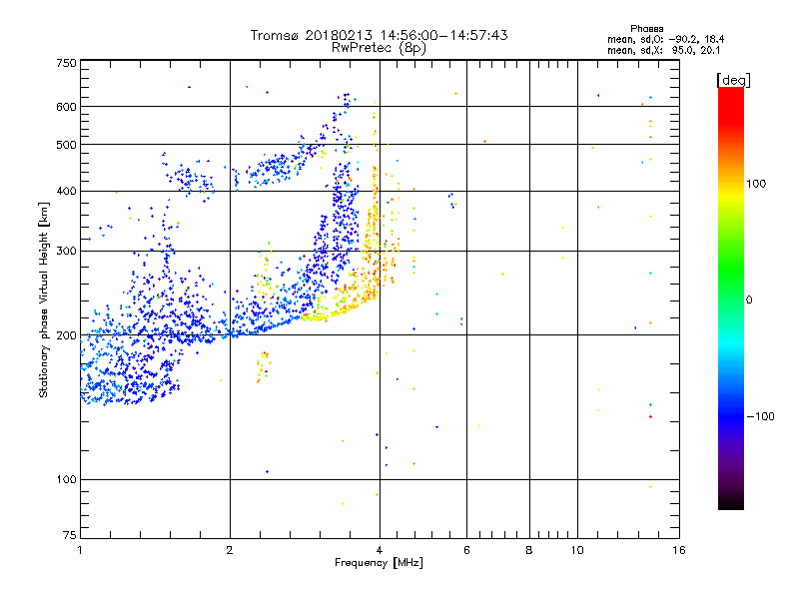Click the y-axis tick label '75'

pyautogui.click(x=70, y=535)
